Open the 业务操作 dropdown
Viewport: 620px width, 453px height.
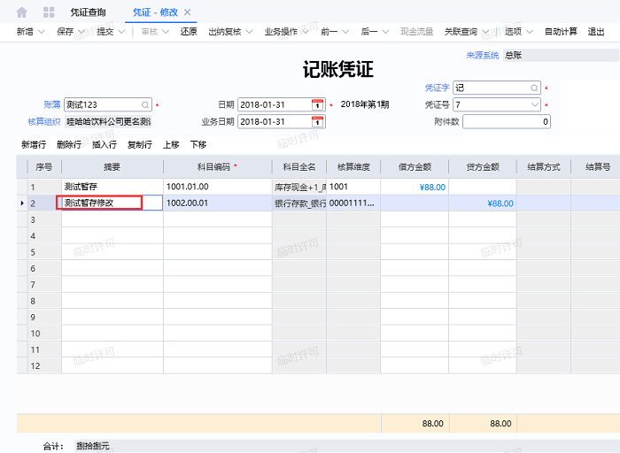coord(286,32)
